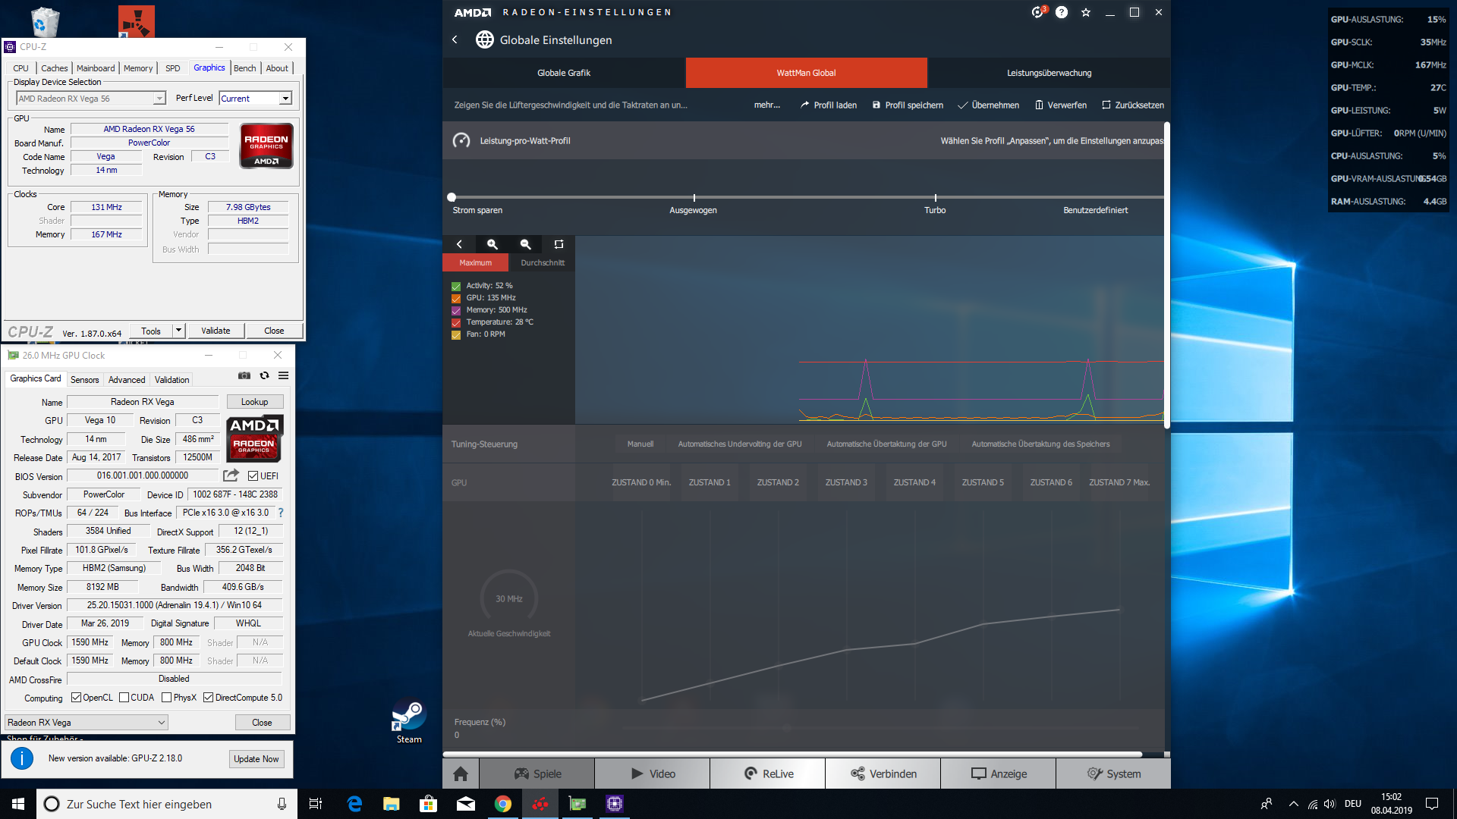
Task: Click the Radeon Settings taskbar icon
Action: click(540, 804)
